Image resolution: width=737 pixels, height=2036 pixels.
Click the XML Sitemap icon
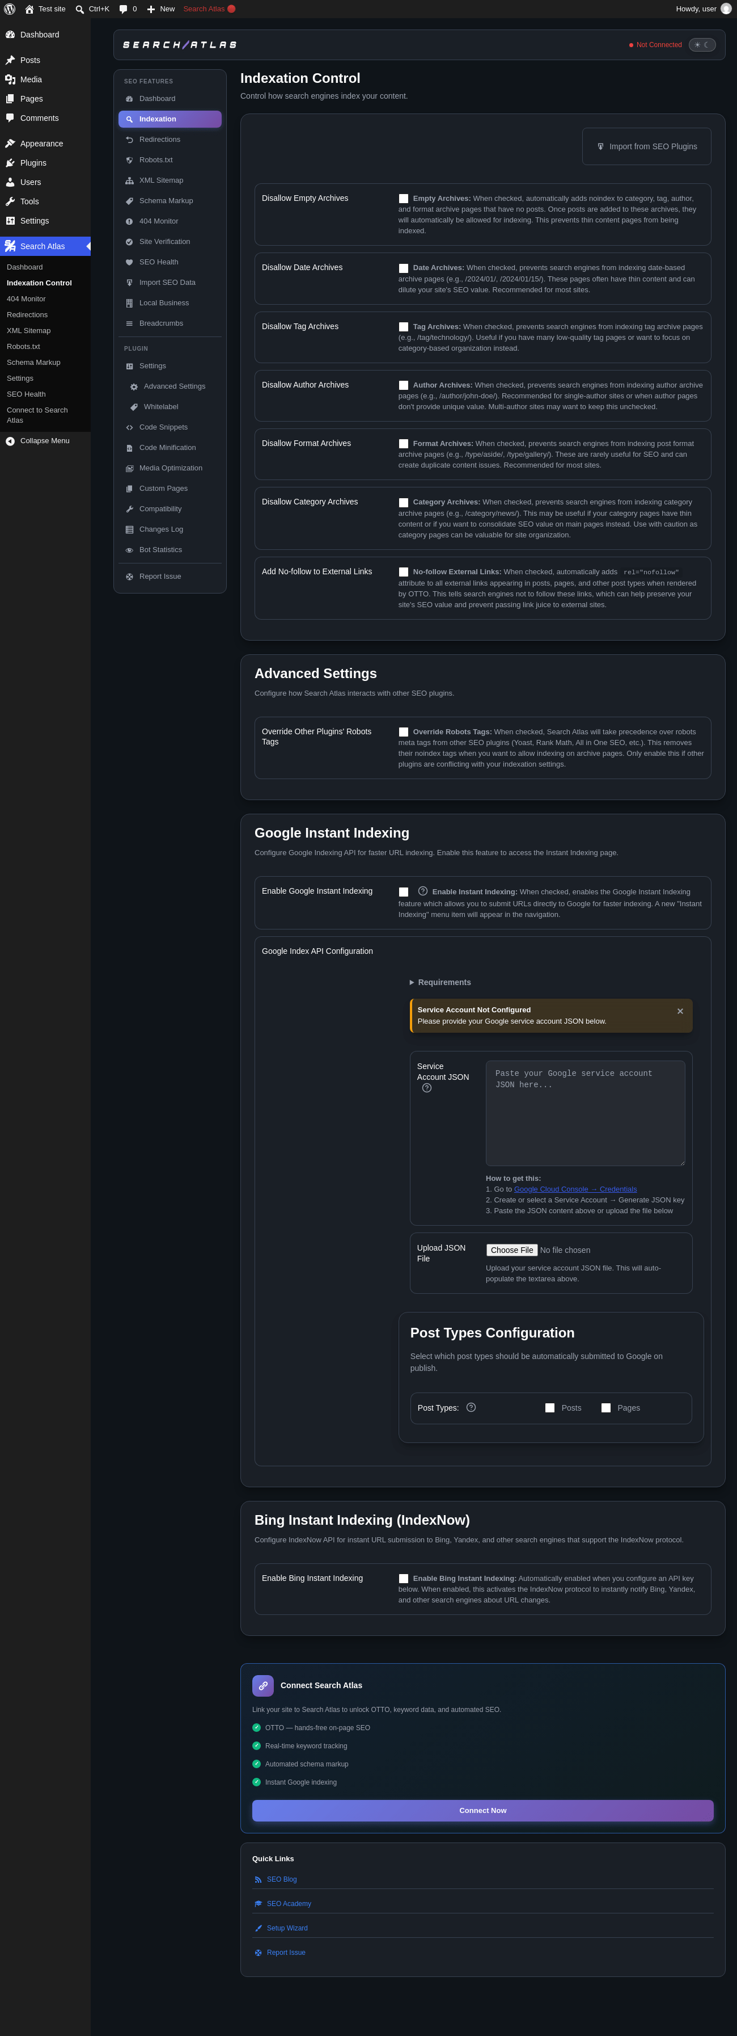[130, 181]
